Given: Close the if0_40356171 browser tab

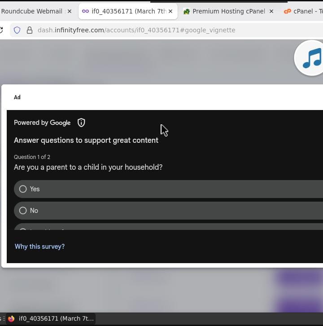Looking at the screenshot, I should pos(170,11).
